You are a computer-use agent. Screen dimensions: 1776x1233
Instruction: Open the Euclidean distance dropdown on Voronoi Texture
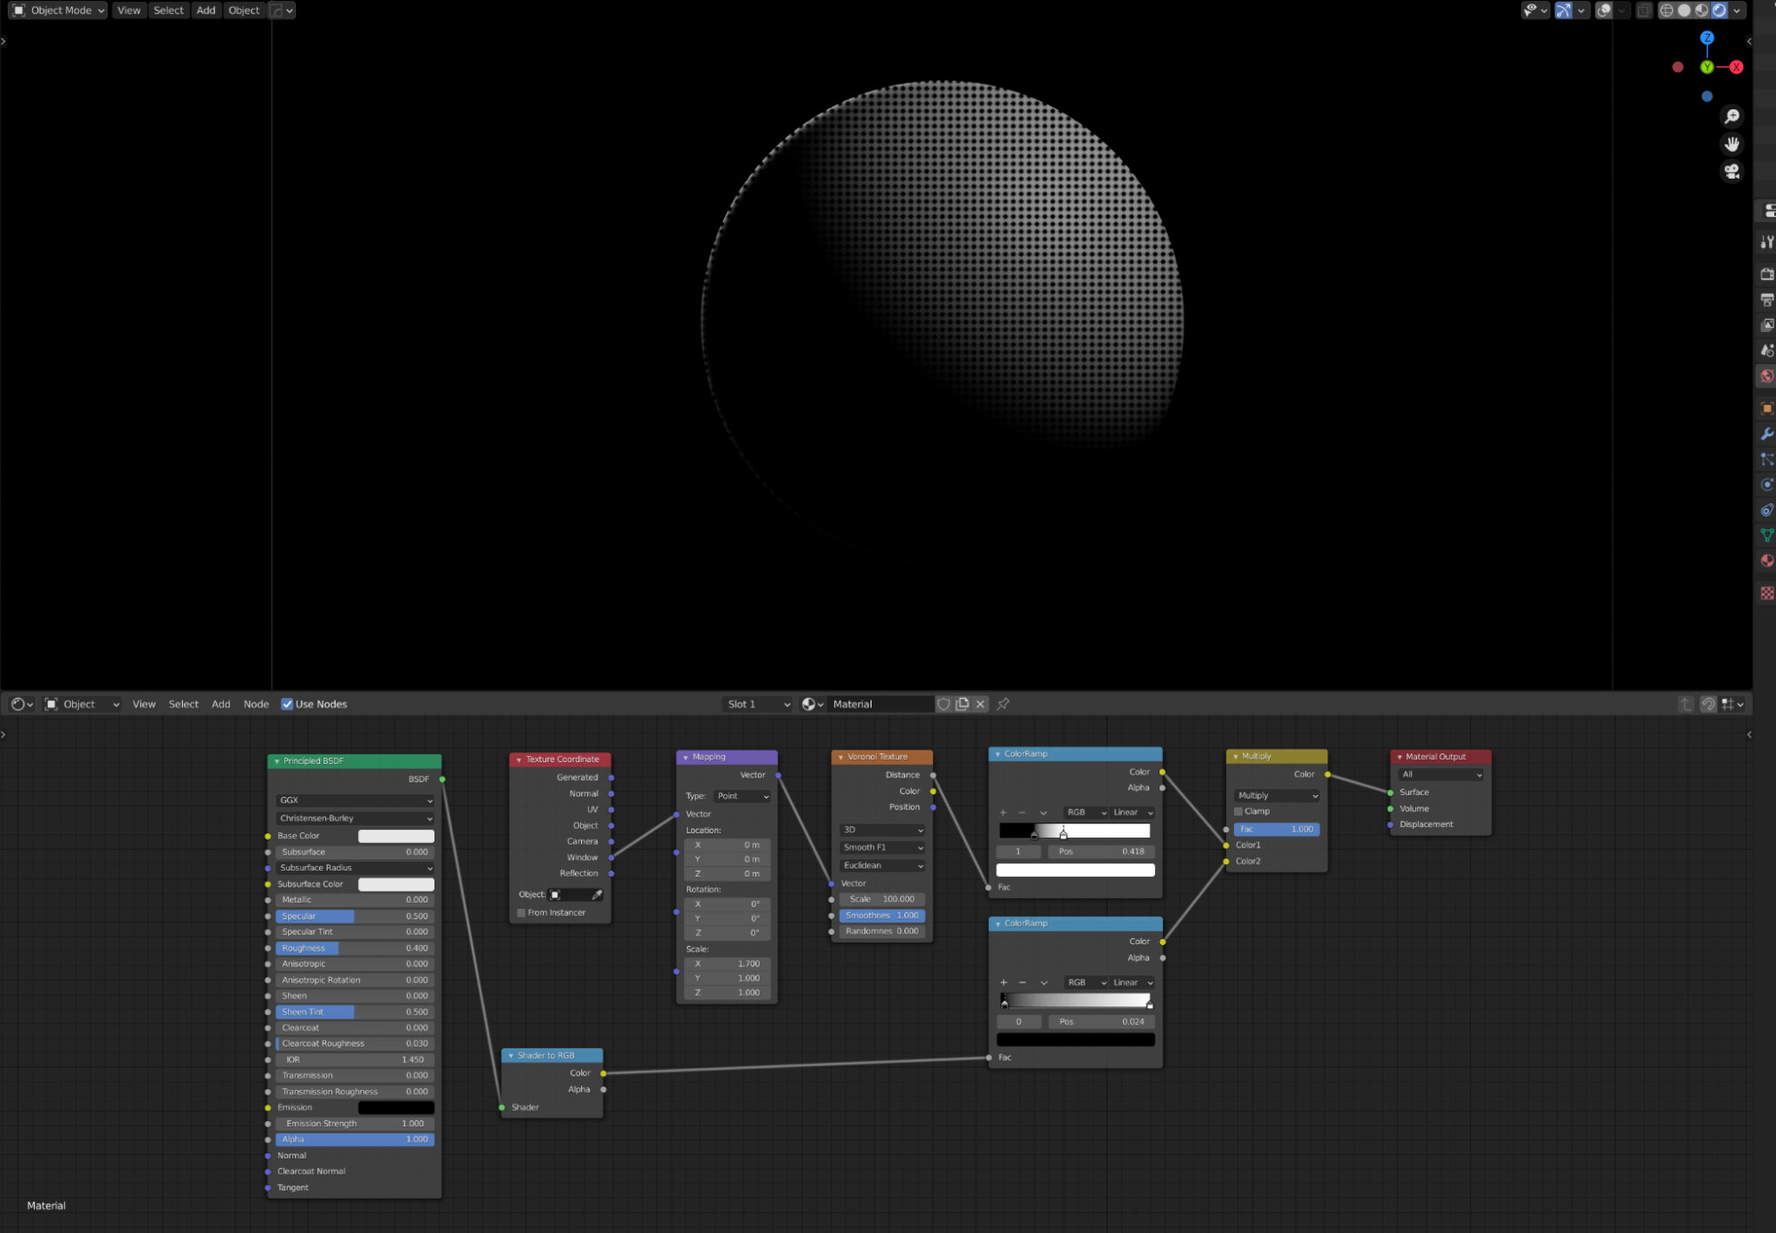pos(881,865)
